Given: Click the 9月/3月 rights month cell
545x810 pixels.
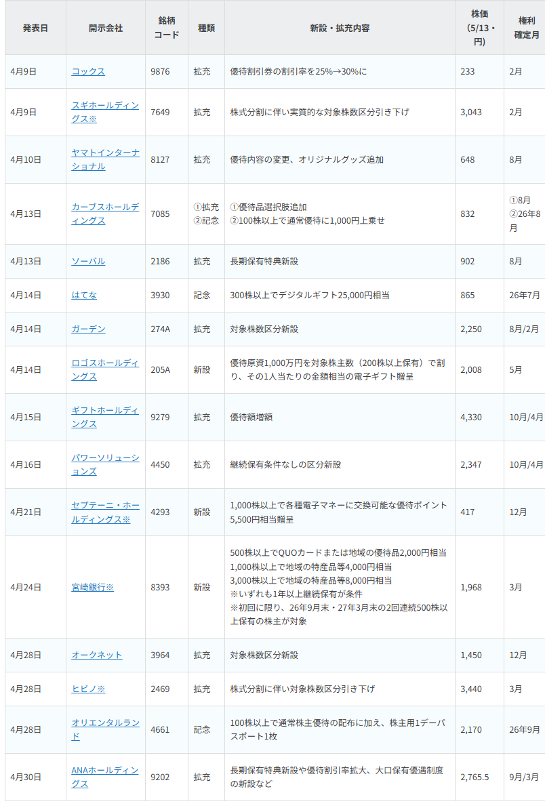Looking at the screenshot, I should 524,777.
